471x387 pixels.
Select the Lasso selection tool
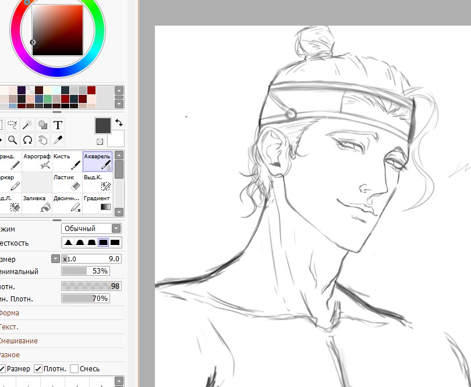pyautogui.click(x=12, y=125)
